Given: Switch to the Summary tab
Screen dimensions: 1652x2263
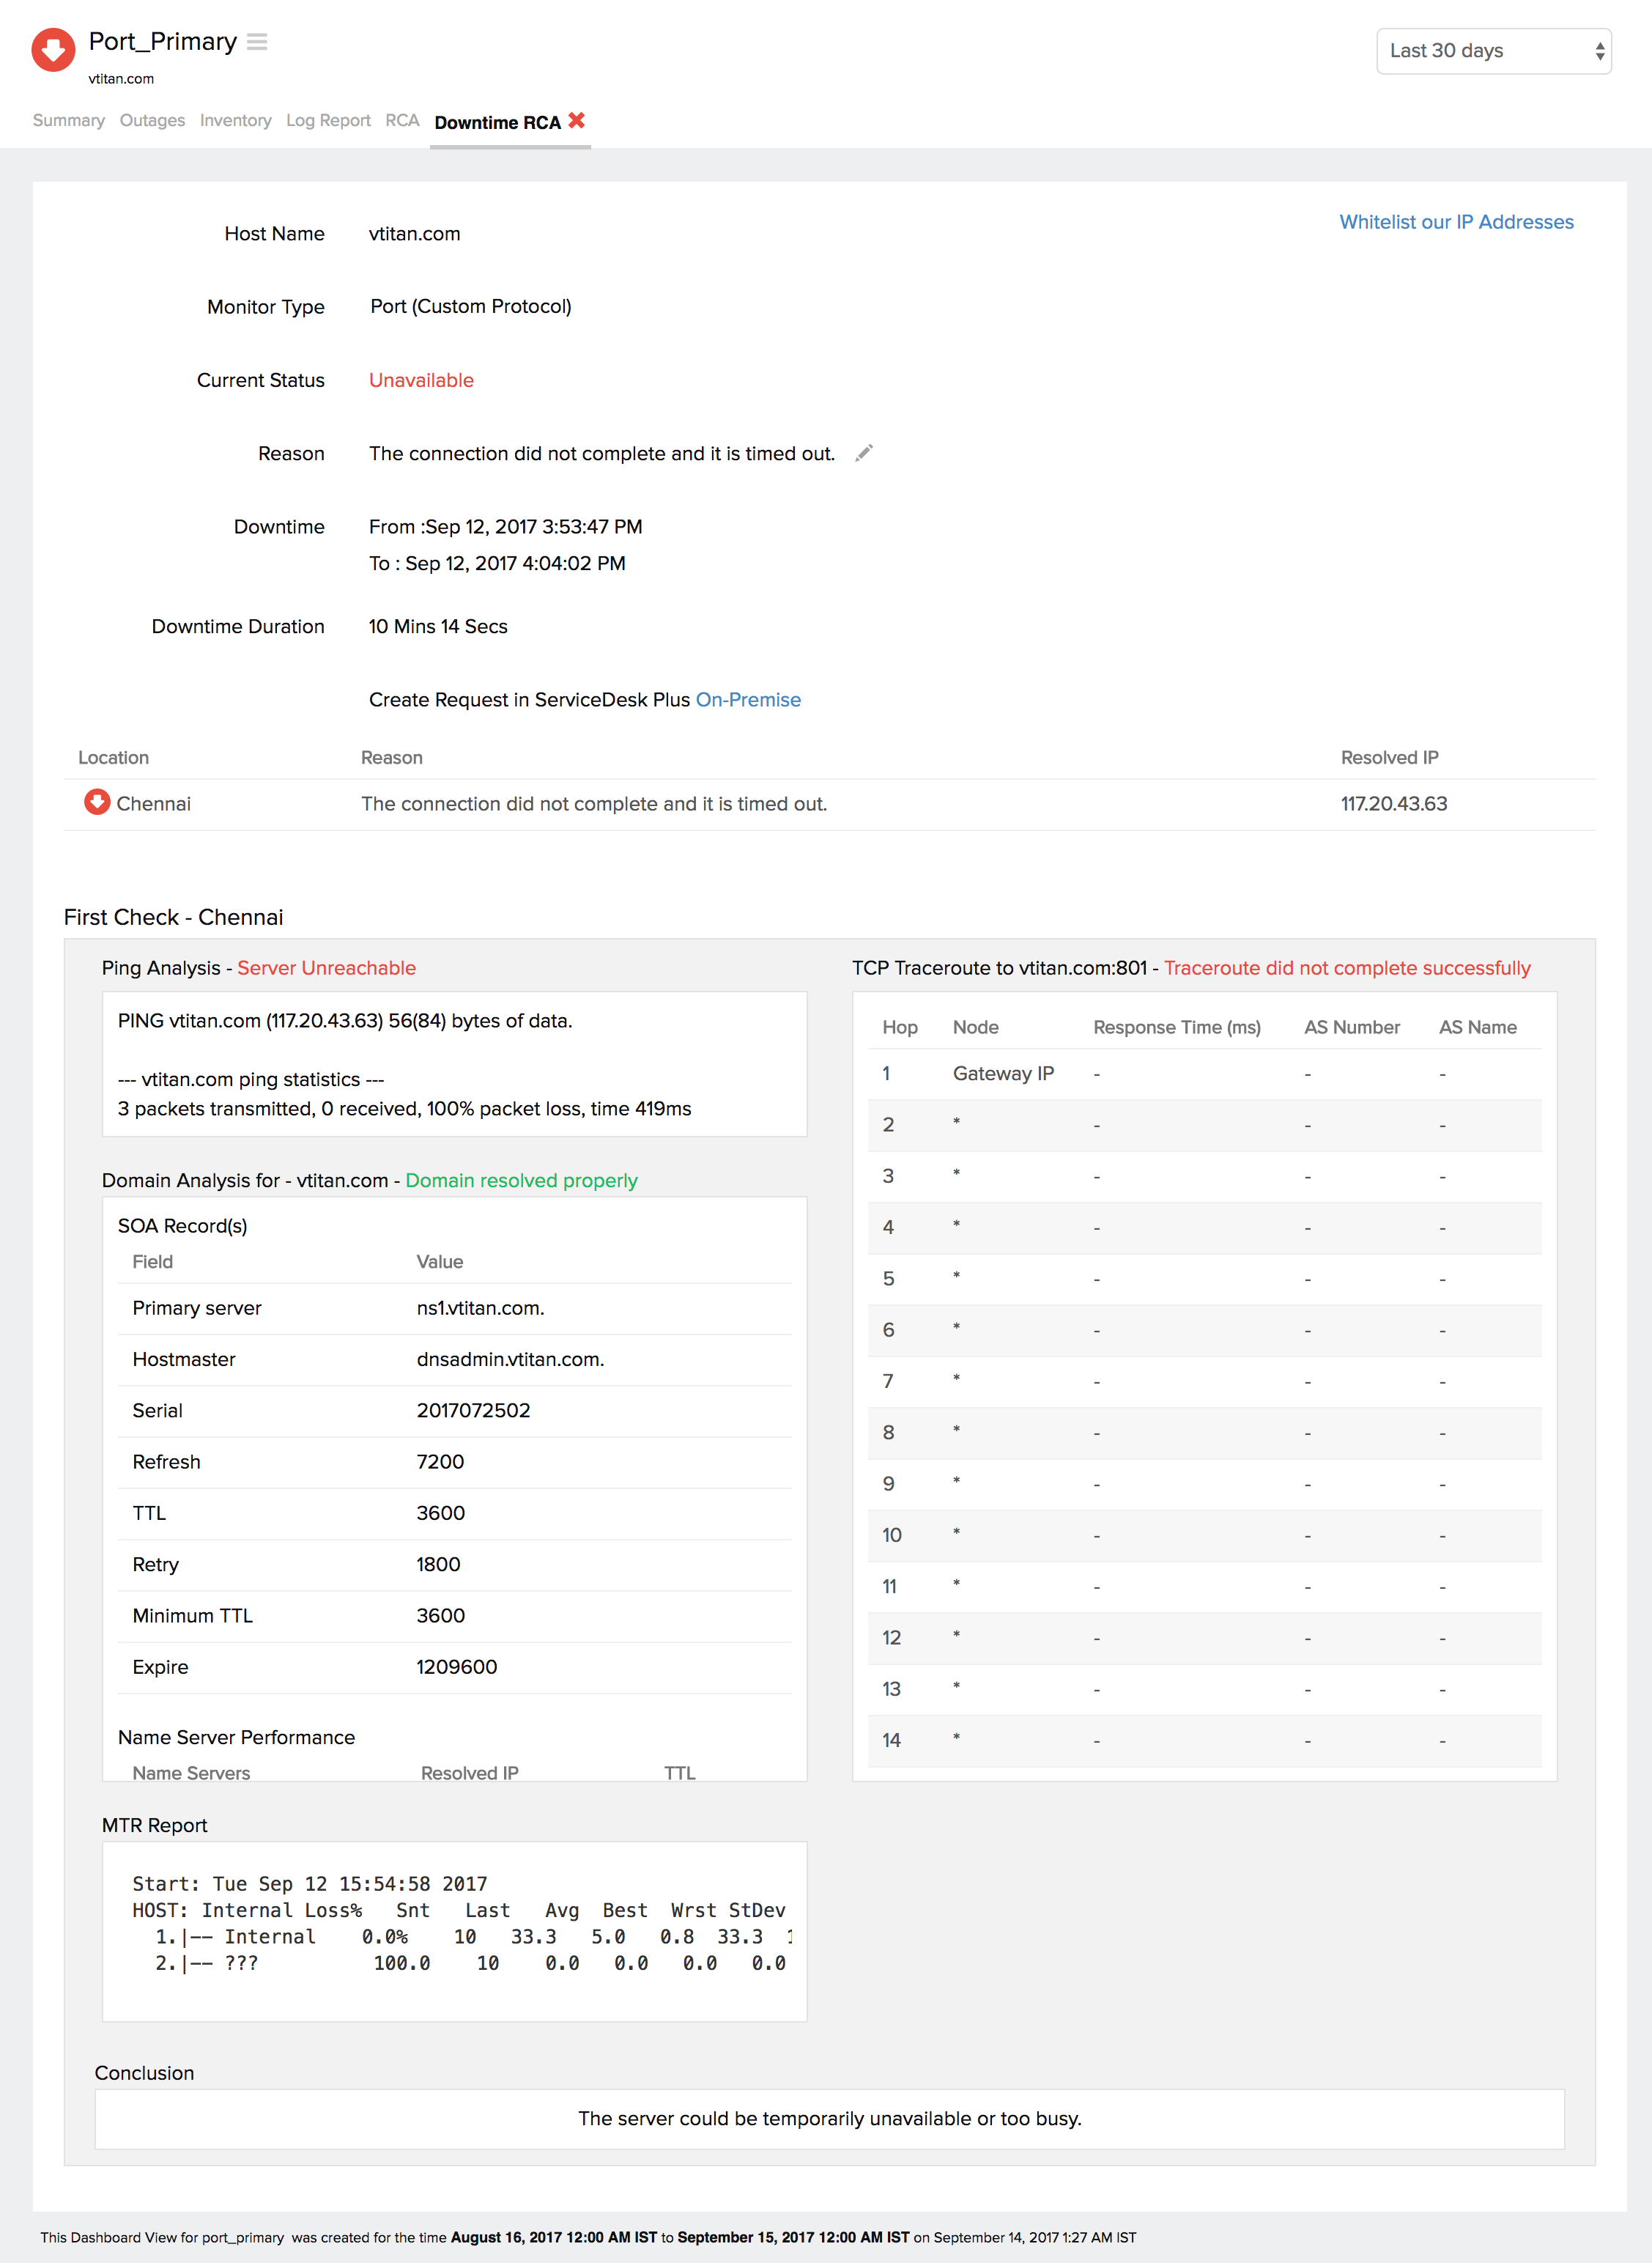Looking at the screenshot, I should click(x=68, y=121).
